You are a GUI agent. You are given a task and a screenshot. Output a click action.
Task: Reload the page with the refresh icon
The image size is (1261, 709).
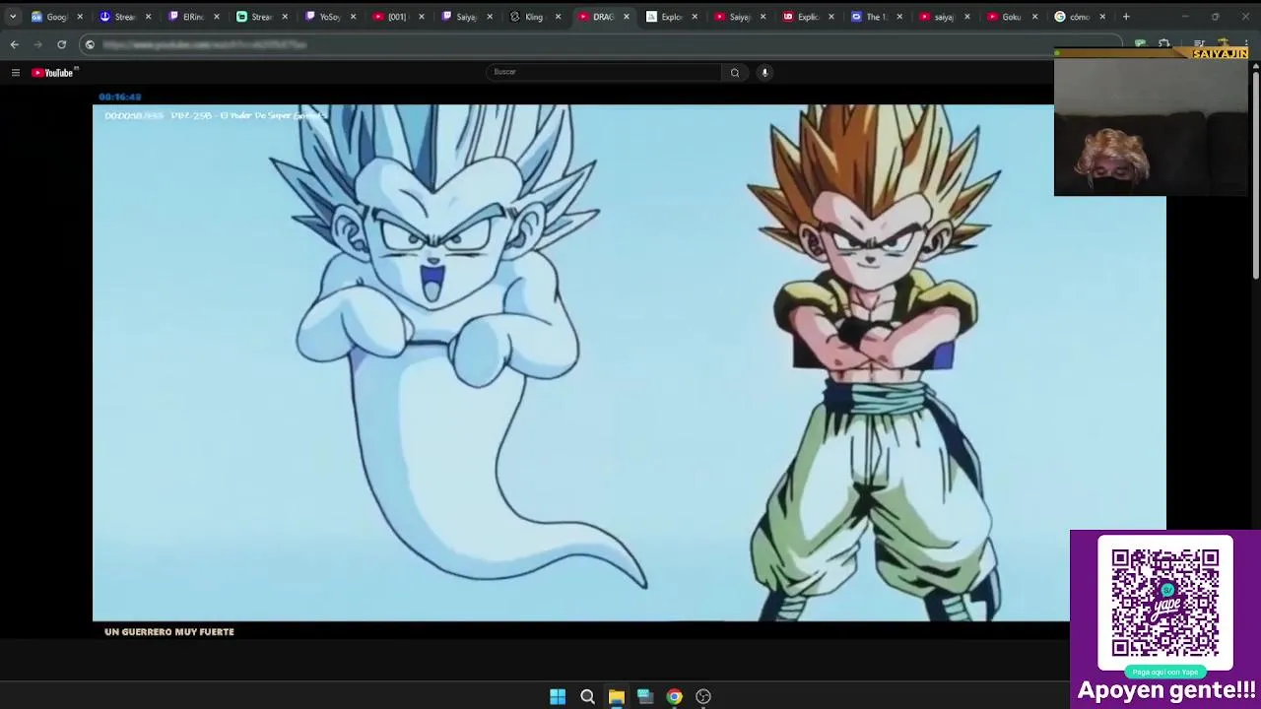pos(61,44)
